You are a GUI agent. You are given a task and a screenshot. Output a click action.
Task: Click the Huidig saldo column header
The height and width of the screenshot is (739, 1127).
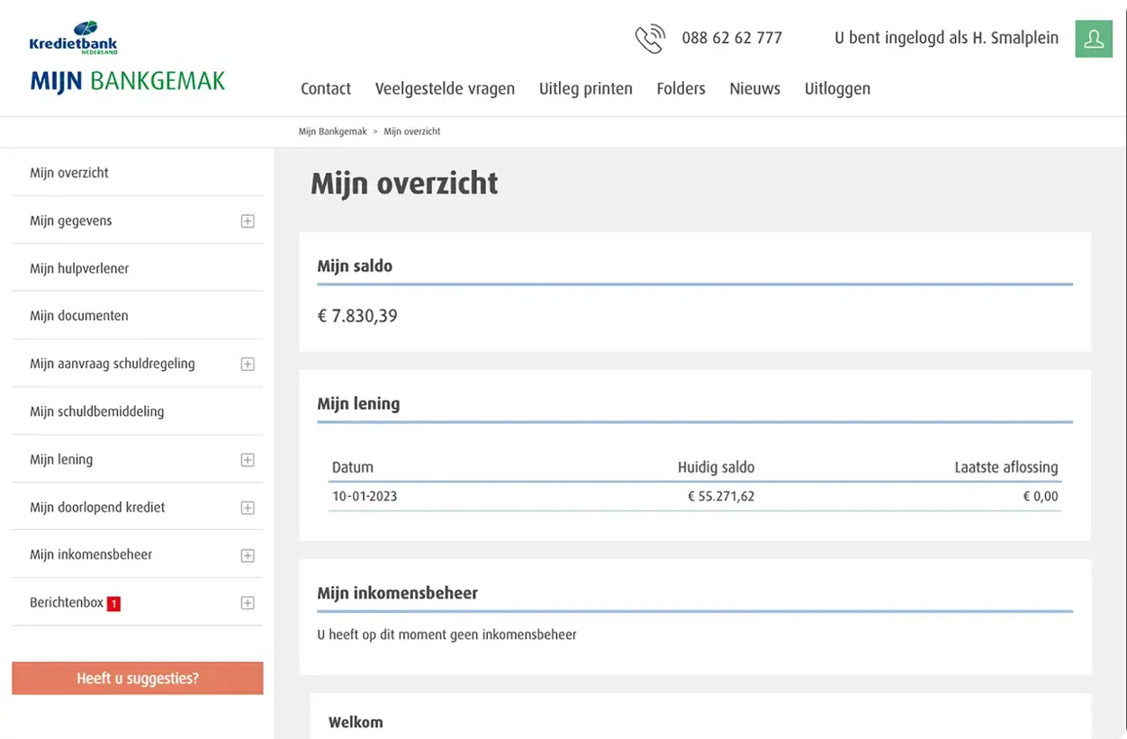pyautogui.click(x=717, y=467)
